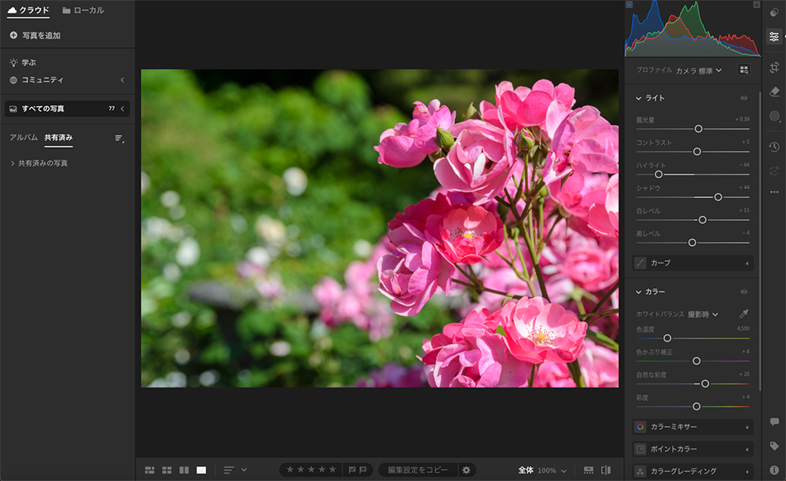Click the 全体 fit zoom button
The height and width of the screenshot is (481, 786).
pos(526,470)
